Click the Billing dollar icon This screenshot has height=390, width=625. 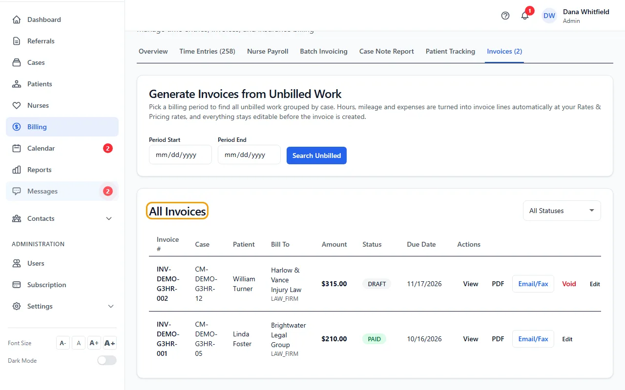pos(17,127)
